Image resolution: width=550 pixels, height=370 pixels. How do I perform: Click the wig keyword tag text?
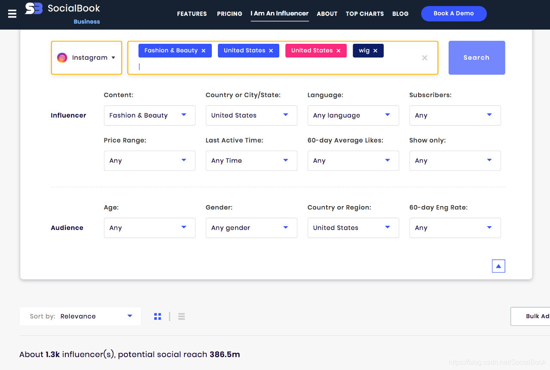click(x=364, y=51)
